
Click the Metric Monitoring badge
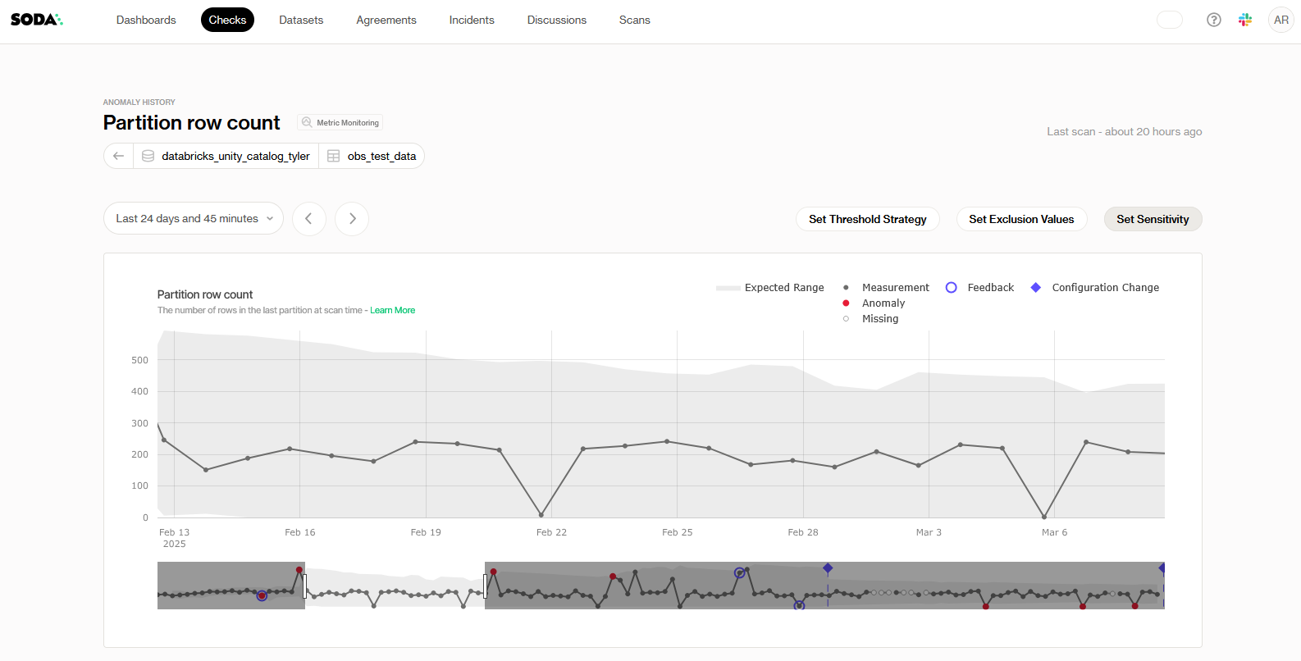pos(340,123)
